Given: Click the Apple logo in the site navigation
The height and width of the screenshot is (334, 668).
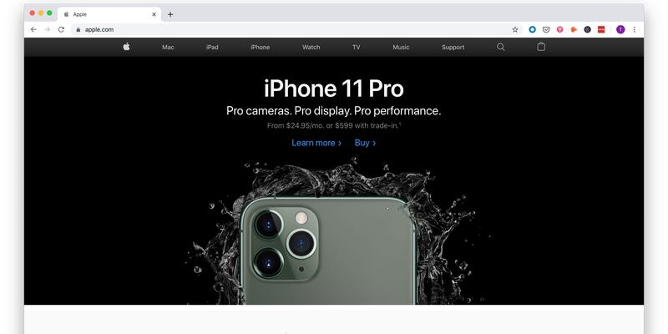Looking at the screenshot, I should (x=127, y=47).
